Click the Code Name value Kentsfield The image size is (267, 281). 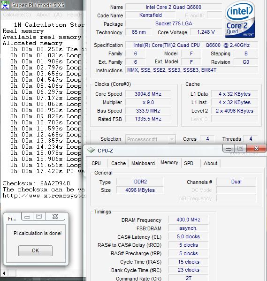(151, 15)
